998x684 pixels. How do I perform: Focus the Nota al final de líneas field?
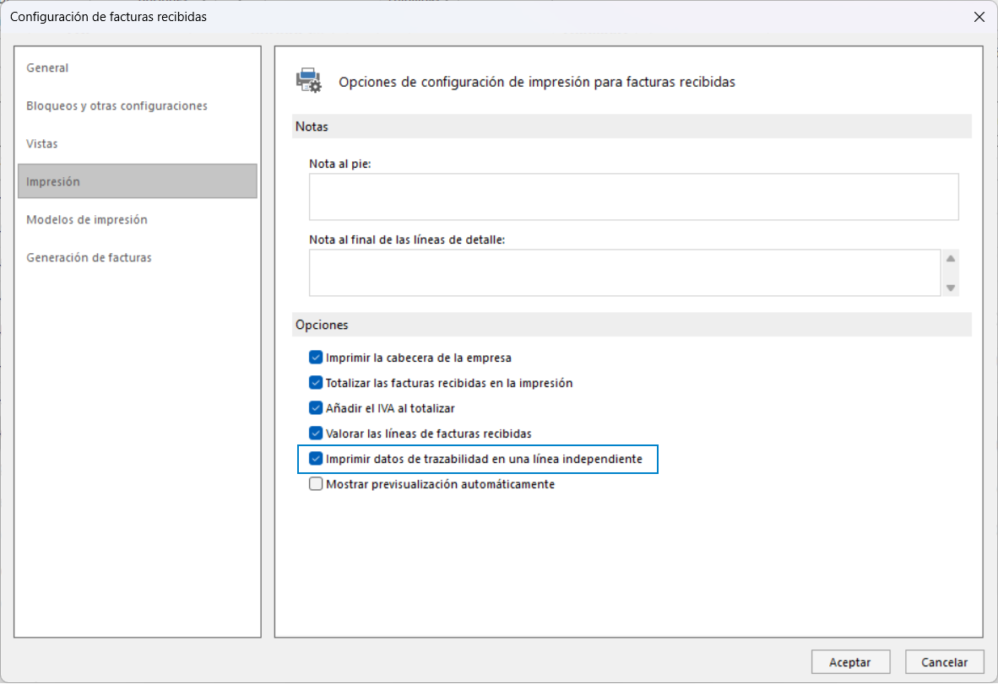[x=625, y=272]
